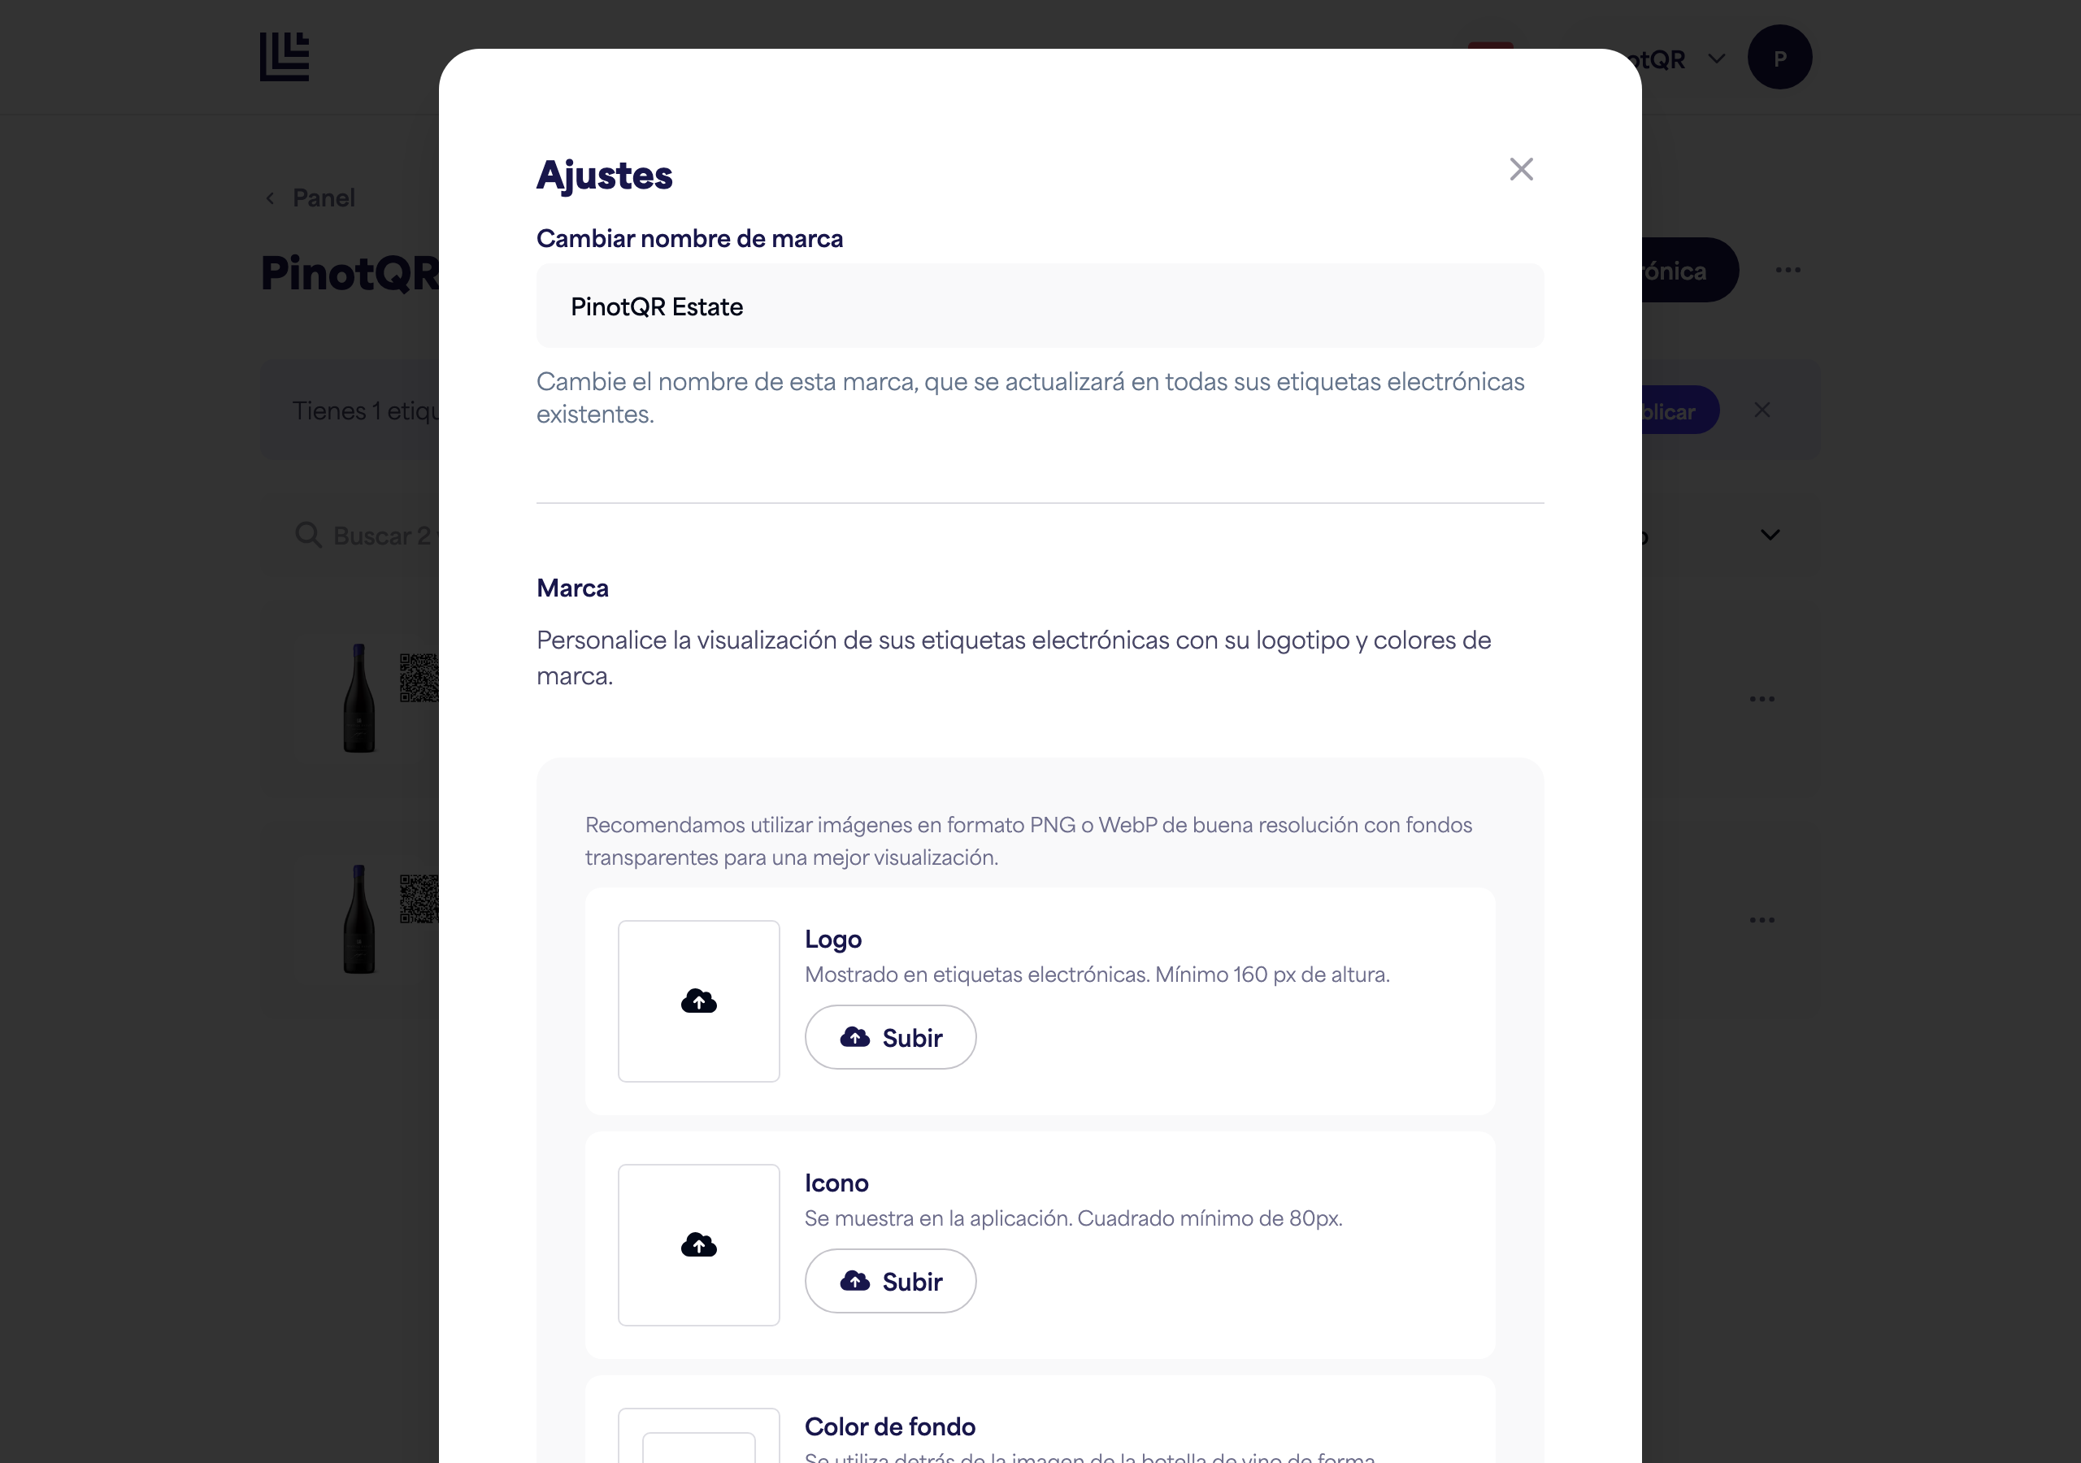The width and height of the screenshot is (2081, 1463).
Task: Expand the account dropdown chevron
Action: tap(1716, 59)
